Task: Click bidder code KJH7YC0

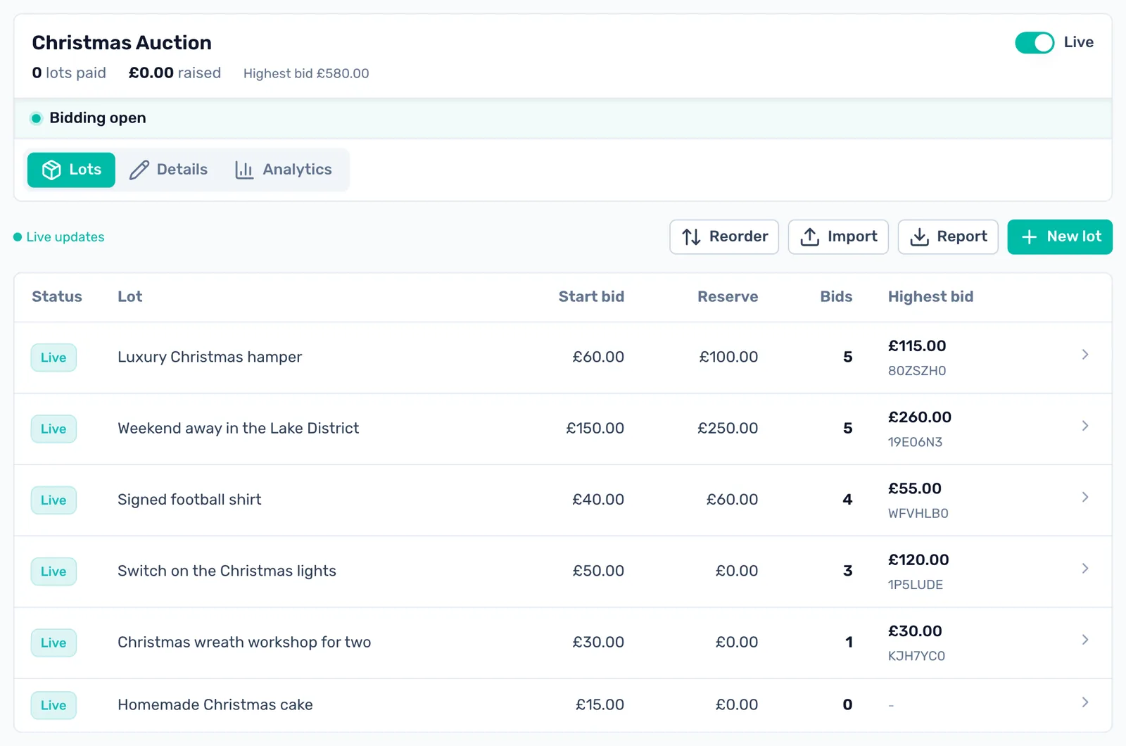Action: 916,656
